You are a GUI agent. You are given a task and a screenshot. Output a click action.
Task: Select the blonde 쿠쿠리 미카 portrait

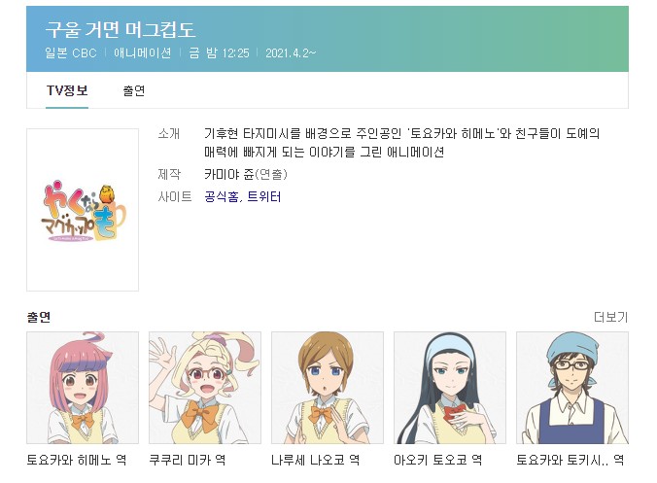205,388
